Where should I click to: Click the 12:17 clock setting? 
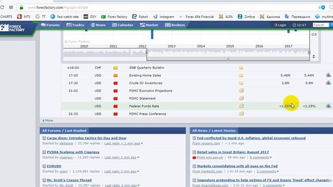(299, 25)
